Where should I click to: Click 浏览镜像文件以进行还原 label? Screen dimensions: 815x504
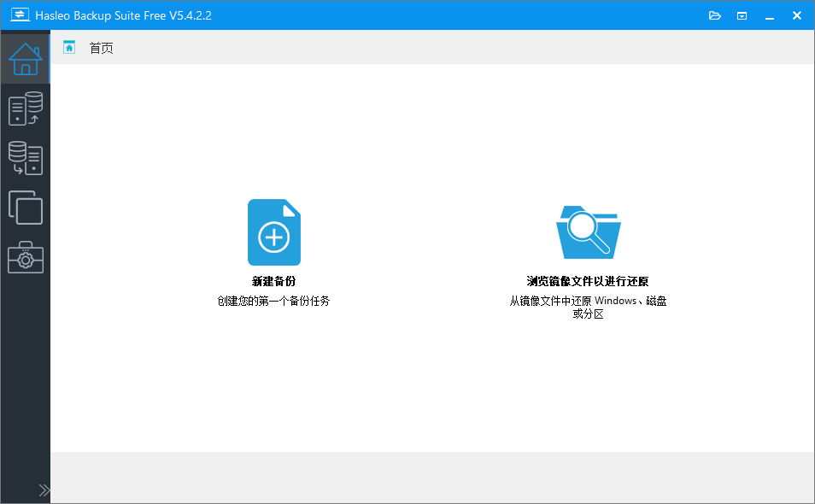coord(588,281)
